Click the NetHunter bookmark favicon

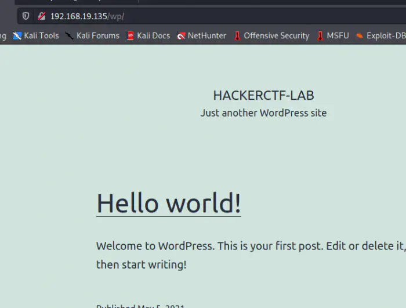181,36
